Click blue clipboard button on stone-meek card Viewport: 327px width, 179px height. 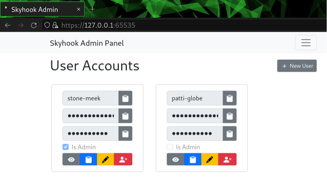(x=88, y=159)
